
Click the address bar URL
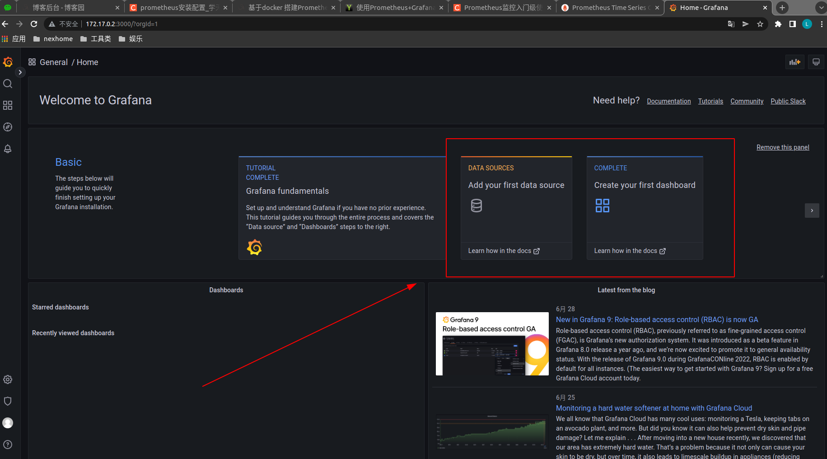click(122, 24)
